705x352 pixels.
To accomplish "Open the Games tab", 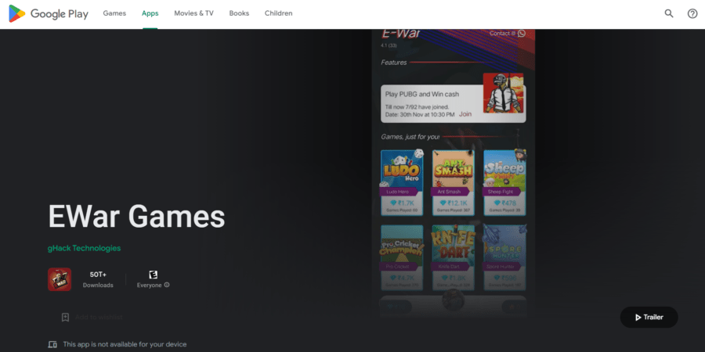I will pyautogui.click(x=114, y=13).
